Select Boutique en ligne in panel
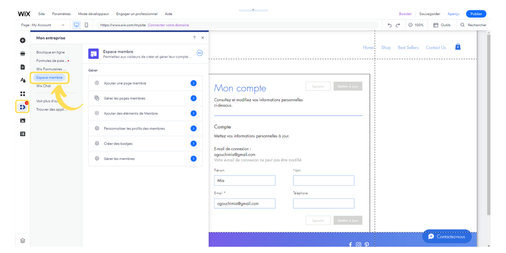The height and width of the screenshot is (253, 506). click(51, 52)
